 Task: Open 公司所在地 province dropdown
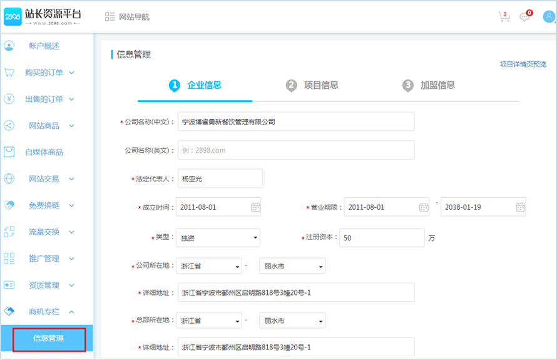(x=209, y=266)
